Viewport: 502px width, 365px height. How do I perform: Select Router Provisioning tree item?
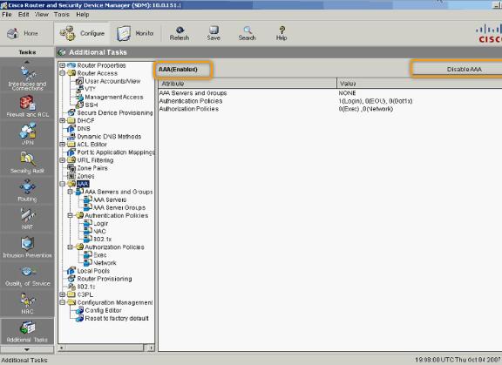[105, 279]
